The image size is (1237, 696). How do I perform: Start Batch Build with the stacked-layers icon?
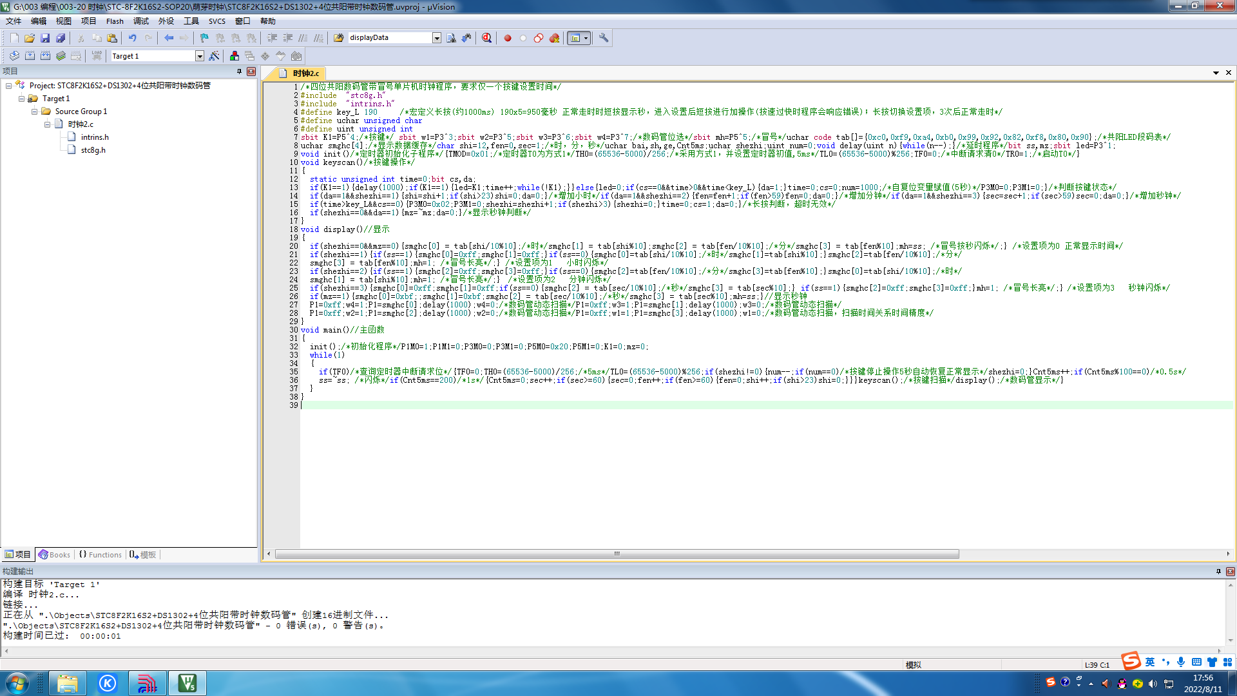click(61, 56)
